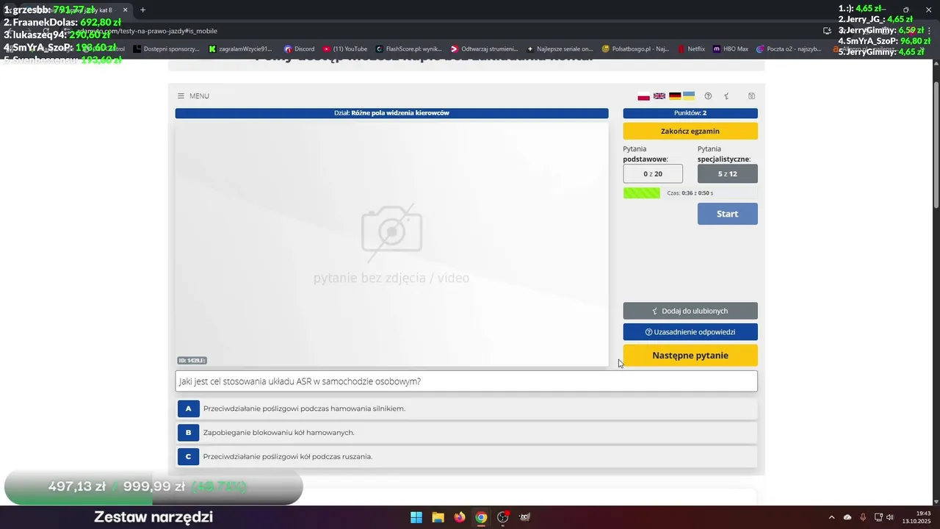
Task: Open OBS Studio from taskbar
Action: [x=503, y=517]
